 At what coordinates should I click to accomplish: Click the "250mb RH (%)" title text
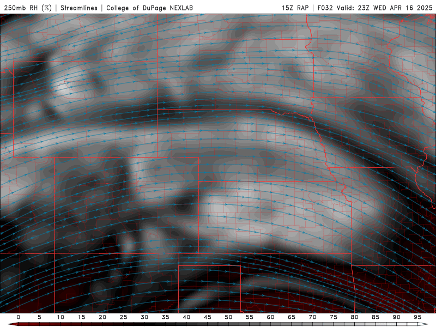pyautogui.click(x=28, y=8)
